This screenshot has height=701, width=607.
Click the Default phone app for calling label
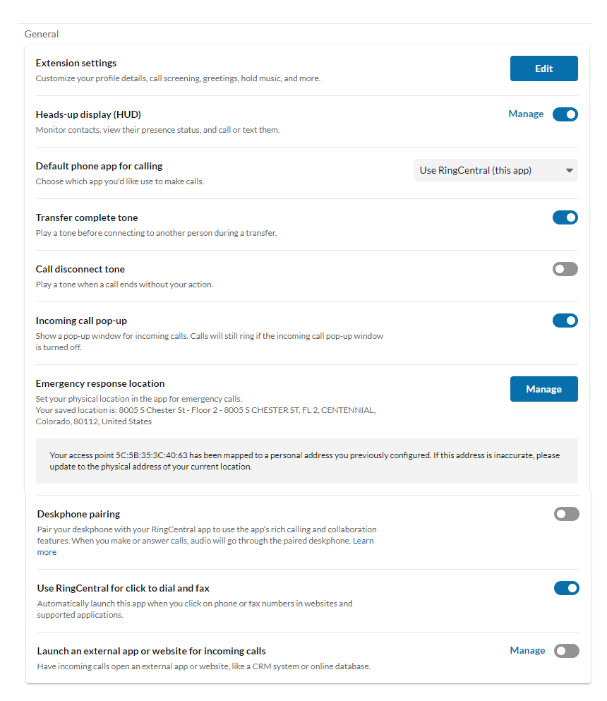pyautogui.click(x=99, y=166)
